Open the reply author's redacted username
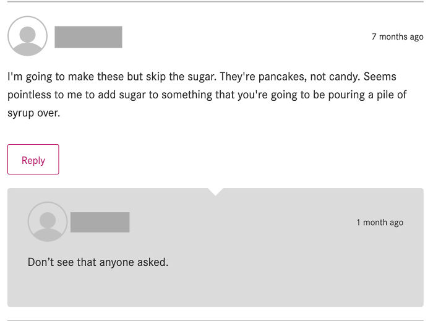The width and height of the screenshot is (433, 321). 100,222
